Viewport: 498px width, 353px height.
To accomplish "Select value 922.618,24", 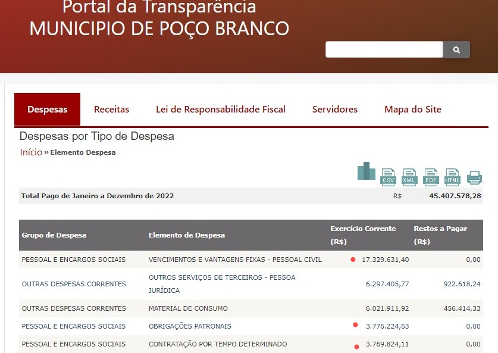I will pos(462,284).
